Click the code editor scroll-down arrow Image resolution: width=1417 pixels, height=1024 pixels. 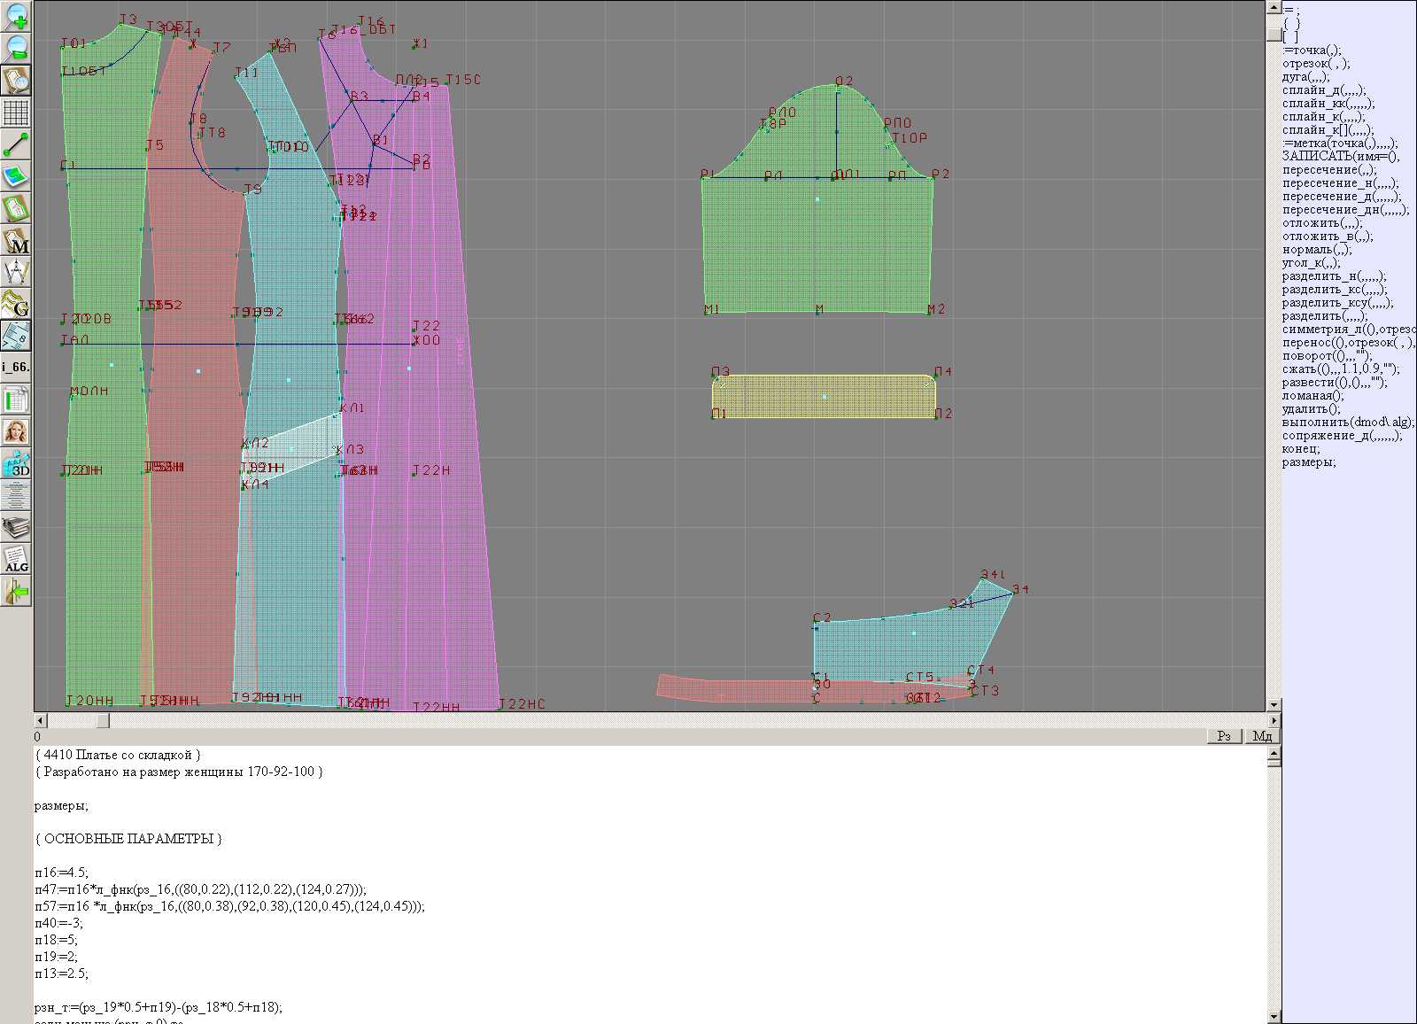pos(1274,1016)
